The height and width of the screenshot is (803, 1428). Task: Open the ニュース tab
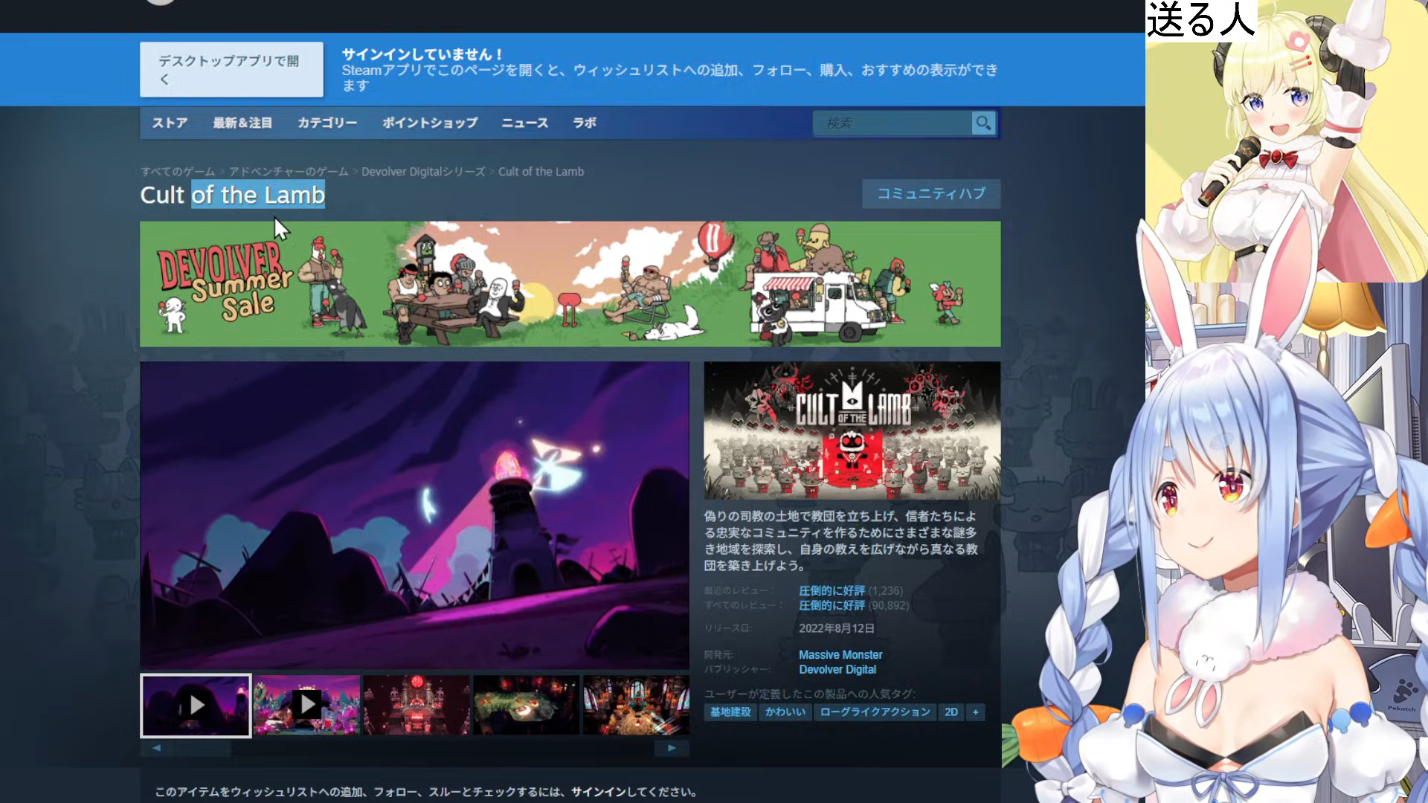tap(524, 123)
